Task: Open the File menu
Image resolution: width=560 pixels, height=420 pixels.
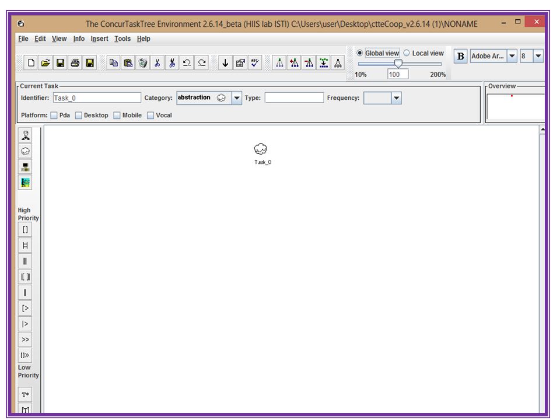Action: [x=23, y=38]
